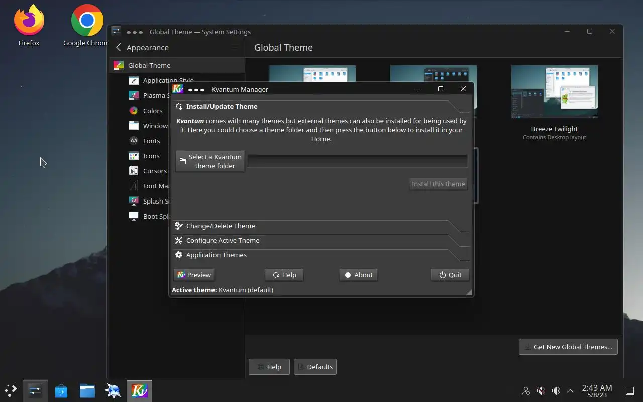Open the Configure Active Theme section
Screen dimensions: 643x402
point(321,241)
